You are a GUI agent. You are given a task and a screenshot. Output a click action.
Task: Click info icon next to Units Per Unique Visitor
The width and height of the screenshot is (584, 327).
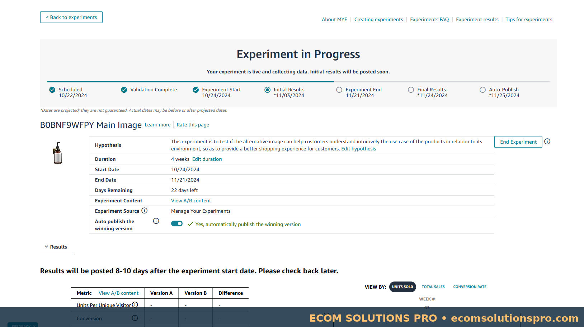click(x=135, y=305)
